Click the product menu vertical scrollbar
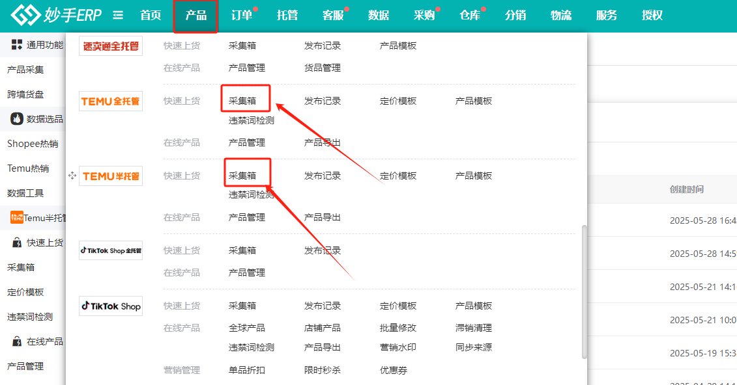 (x=585, y=292)
